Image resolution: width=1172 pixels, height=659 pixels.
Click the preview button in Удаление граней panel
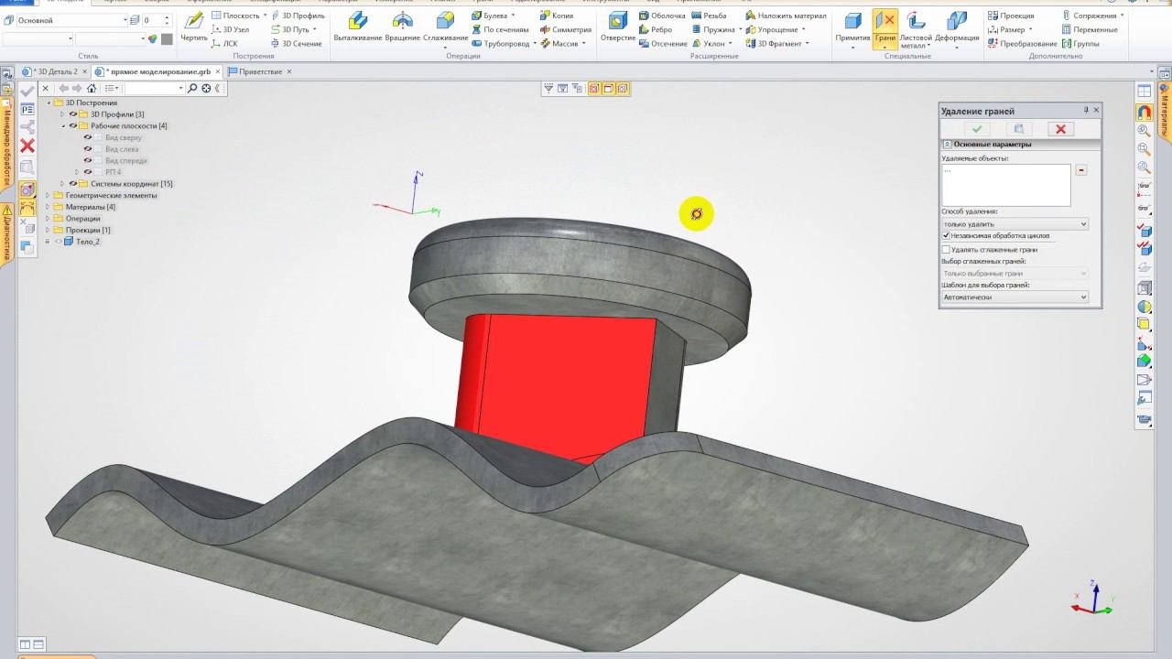[x=1018, y=129]
